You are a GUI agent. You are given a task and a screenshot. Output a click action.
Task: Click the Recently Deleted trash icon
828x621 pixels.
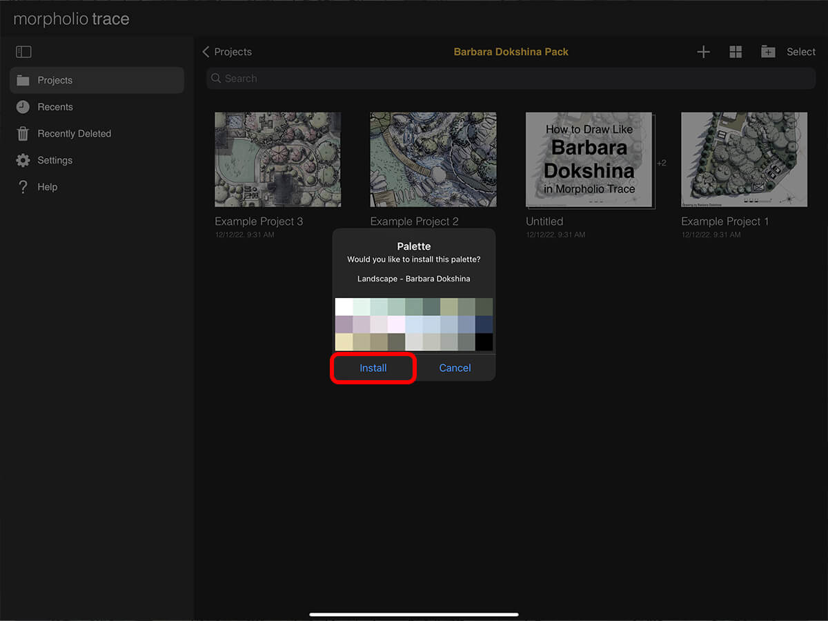(23, 133)
